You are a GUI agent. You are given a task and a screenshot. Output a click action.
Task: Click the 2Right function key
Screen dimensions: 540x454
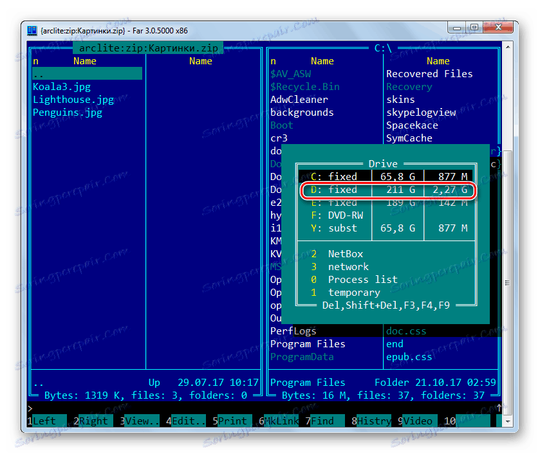point(93,421)
